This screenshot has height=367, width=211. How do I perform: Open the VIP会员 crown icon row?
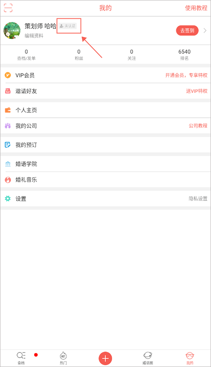(105, 75)
